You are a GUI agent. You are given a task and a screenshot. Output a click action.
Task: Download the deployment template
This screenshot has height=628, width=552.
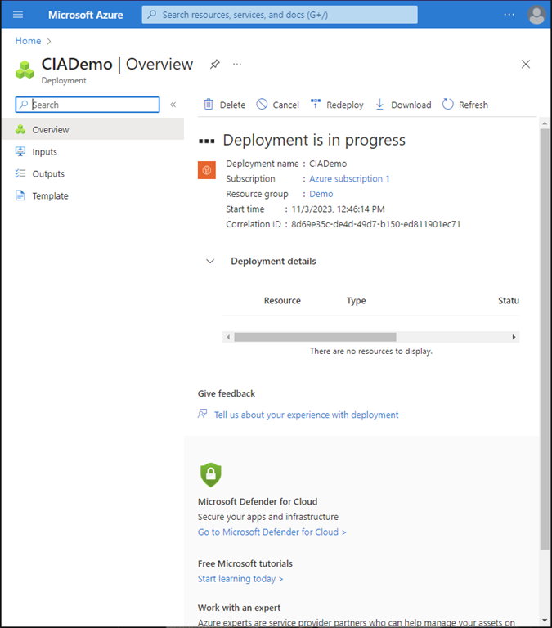[x=402, y=105]
